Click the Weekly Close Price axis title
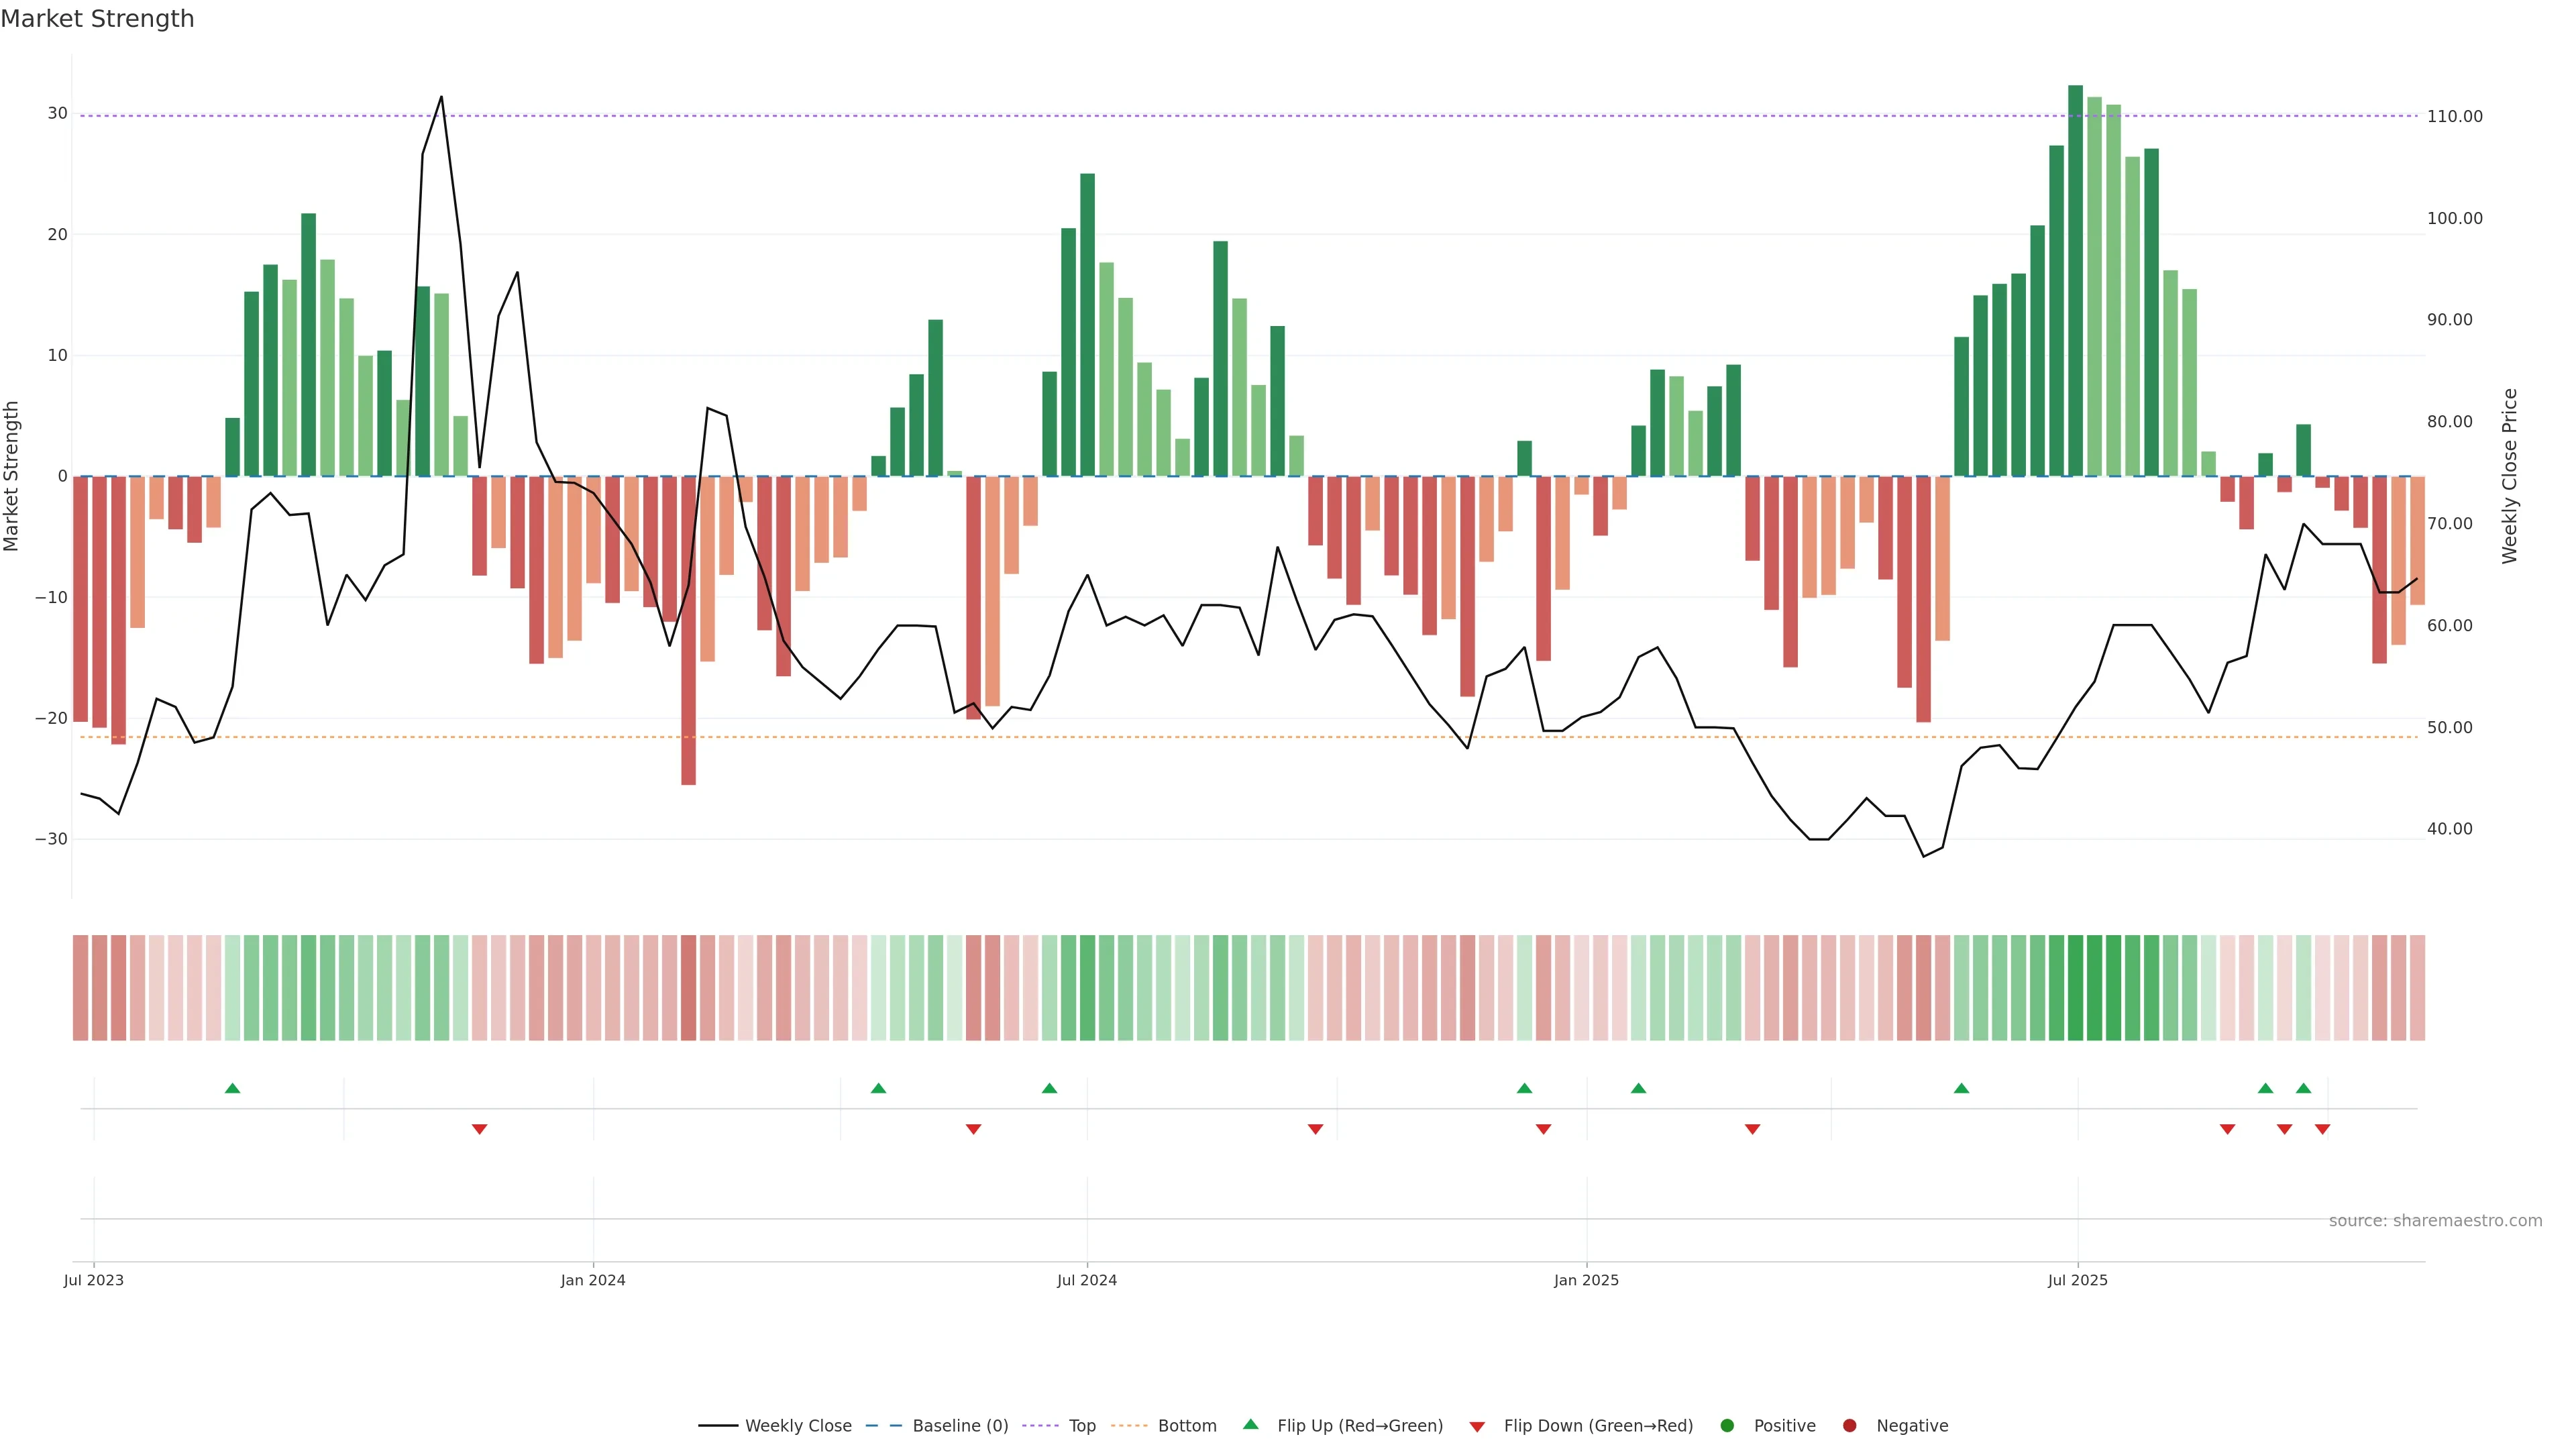This screenshot has height=1449, width=2576. click(x=2510, y=476)
